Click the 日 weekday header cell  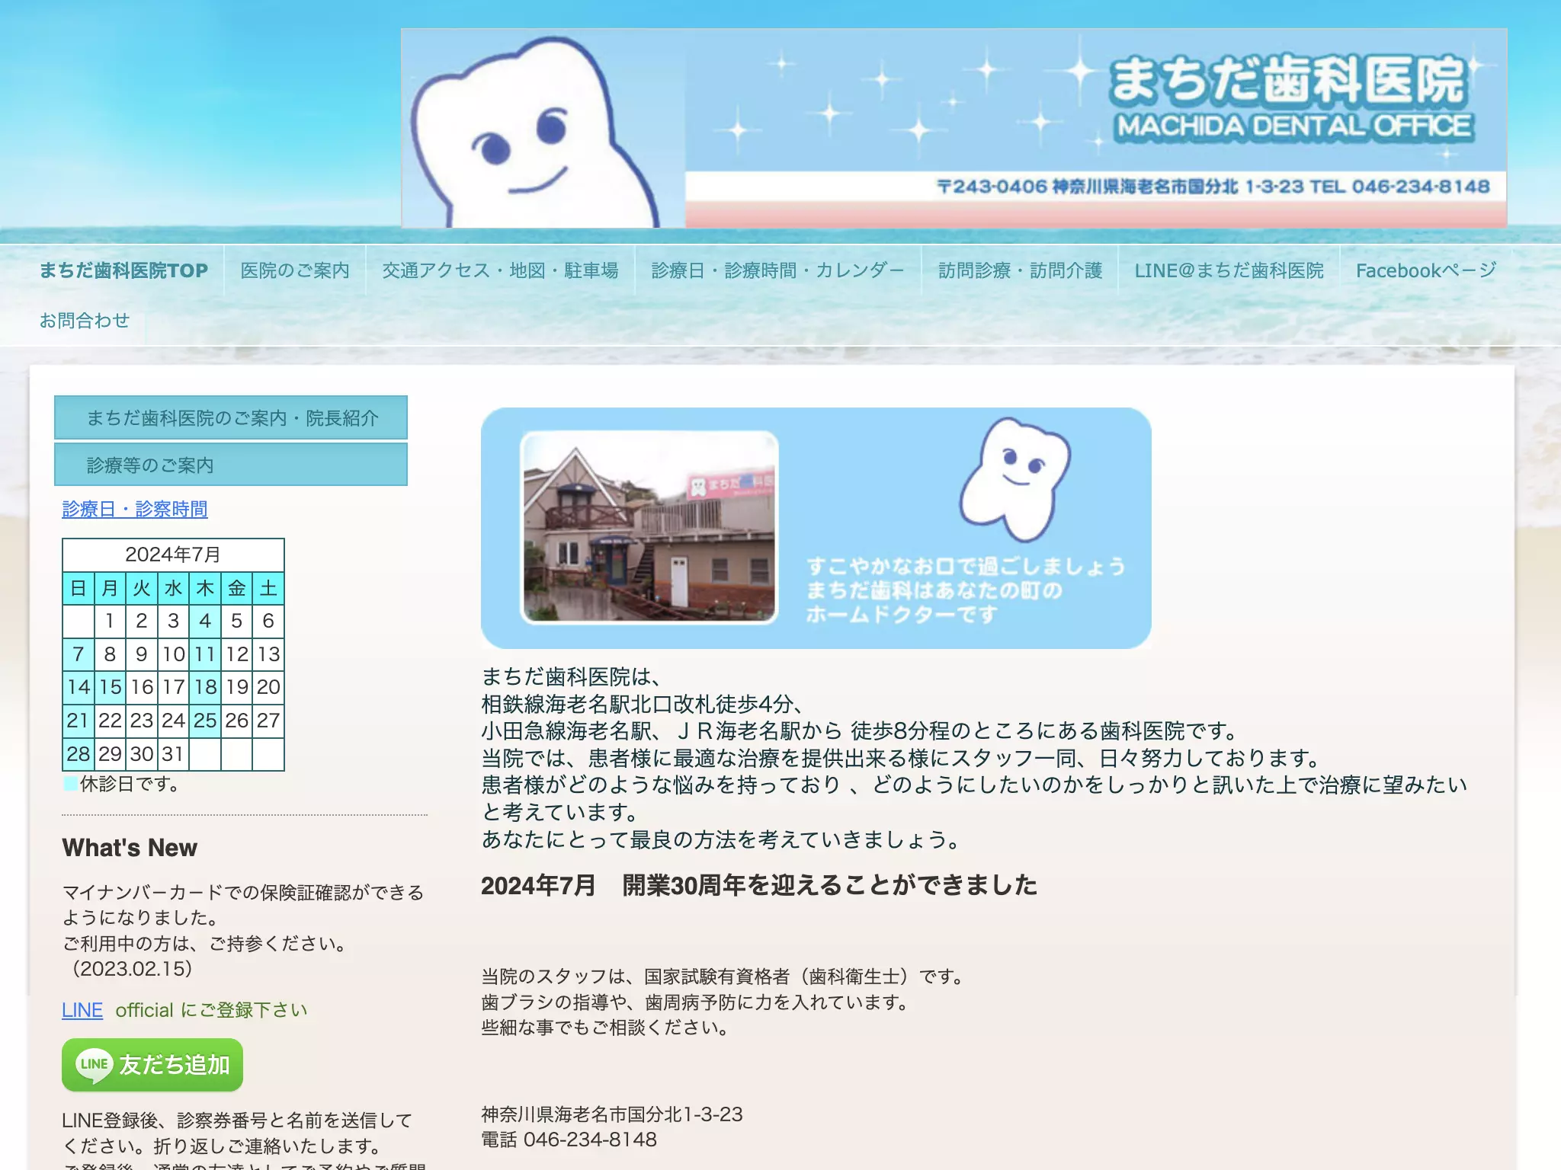click(x=78, y=588)
